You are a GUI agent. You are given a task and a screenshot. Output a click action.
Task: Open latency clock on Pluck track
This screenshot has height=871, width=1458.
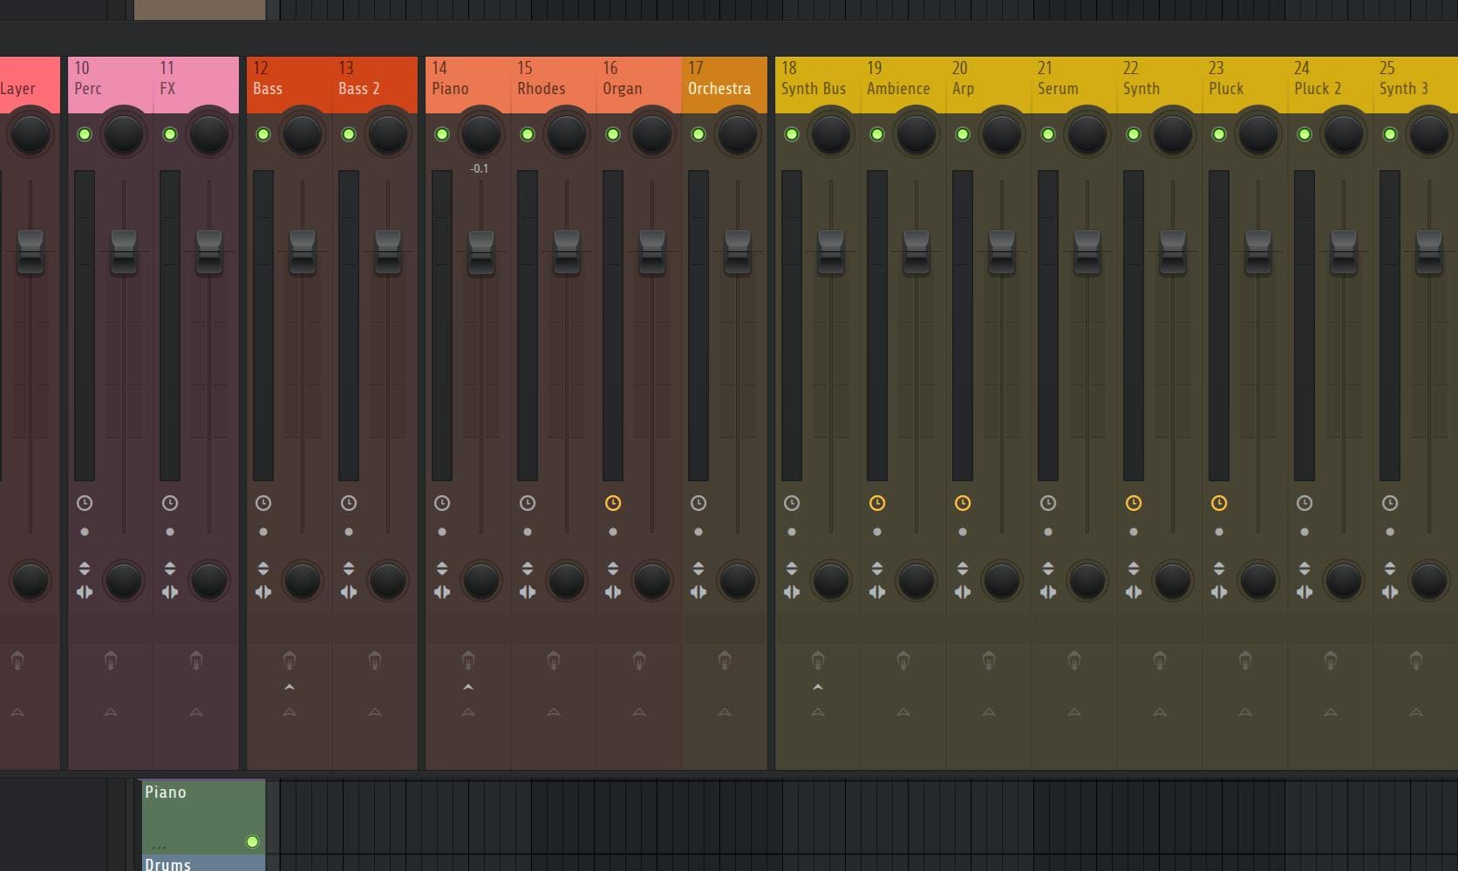tap(1219, 503)
